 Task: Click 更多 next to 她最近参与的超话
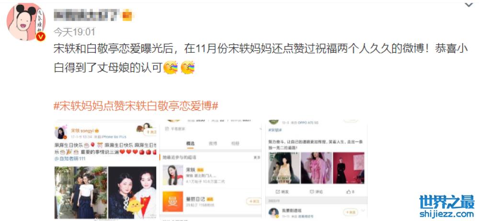[257, 157]
